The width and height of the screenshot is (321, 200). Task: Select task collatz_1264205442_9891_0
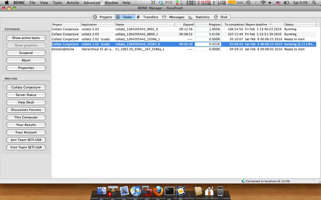pyautogui.click(x=184, y=29)
